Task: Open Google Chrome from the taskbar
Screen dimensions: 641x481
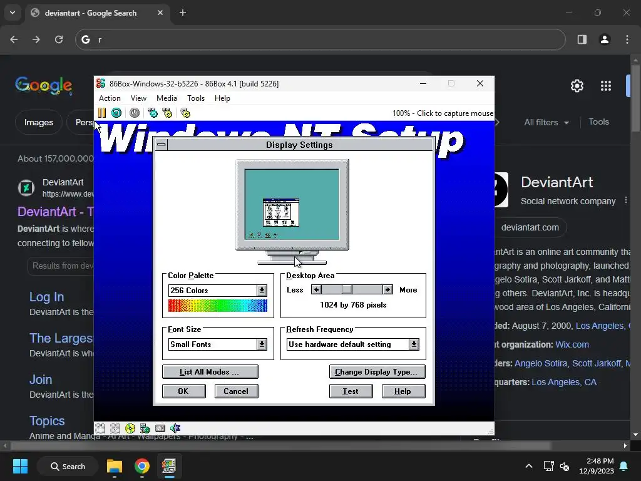Action: [x=142, y=466]
